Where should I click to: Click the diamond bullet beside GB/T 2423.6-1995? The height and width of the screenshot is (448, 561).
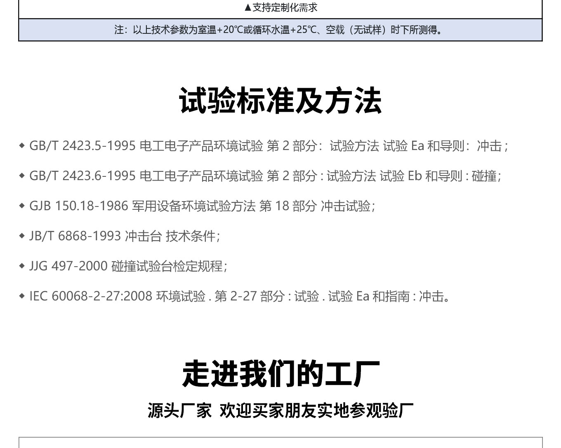click(22, 176)
